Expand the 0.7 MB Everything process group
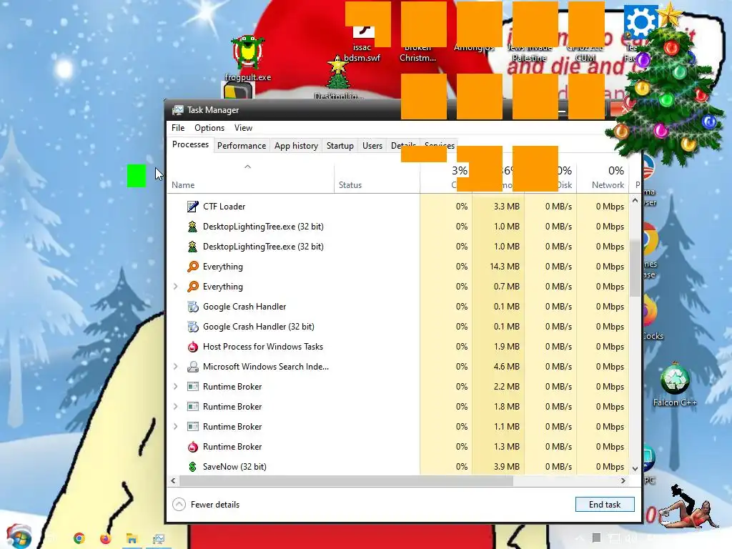The height and width of the screenshot is (549, 732). point(176,287)
